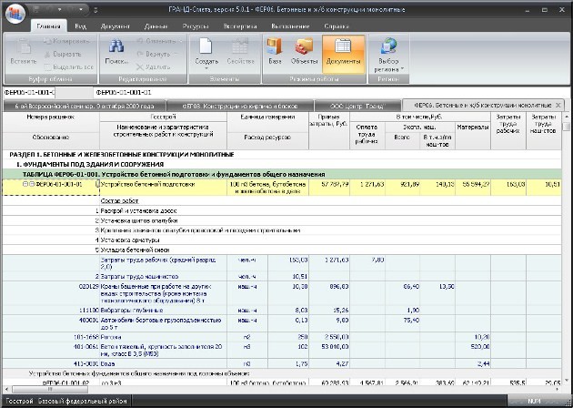Select the 411-0001 Вода row
The image size is (573, 408).
click(282, 363)
